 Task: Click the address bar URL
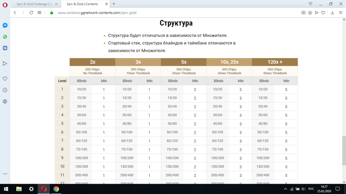pyautogui.click(x=97, y=13)
